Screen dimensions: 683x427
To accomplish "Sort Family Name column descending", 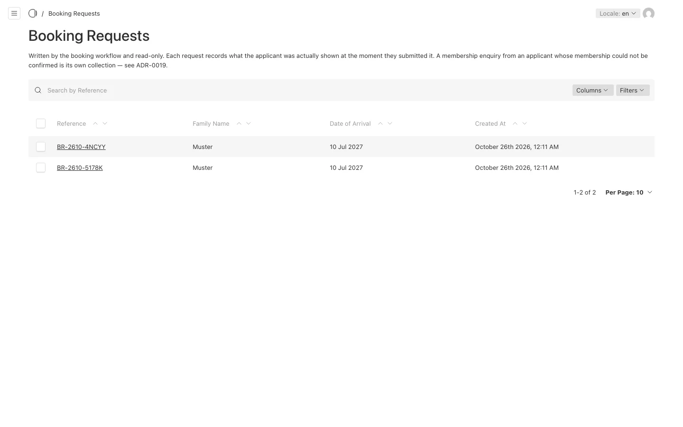I will point(249,123).
